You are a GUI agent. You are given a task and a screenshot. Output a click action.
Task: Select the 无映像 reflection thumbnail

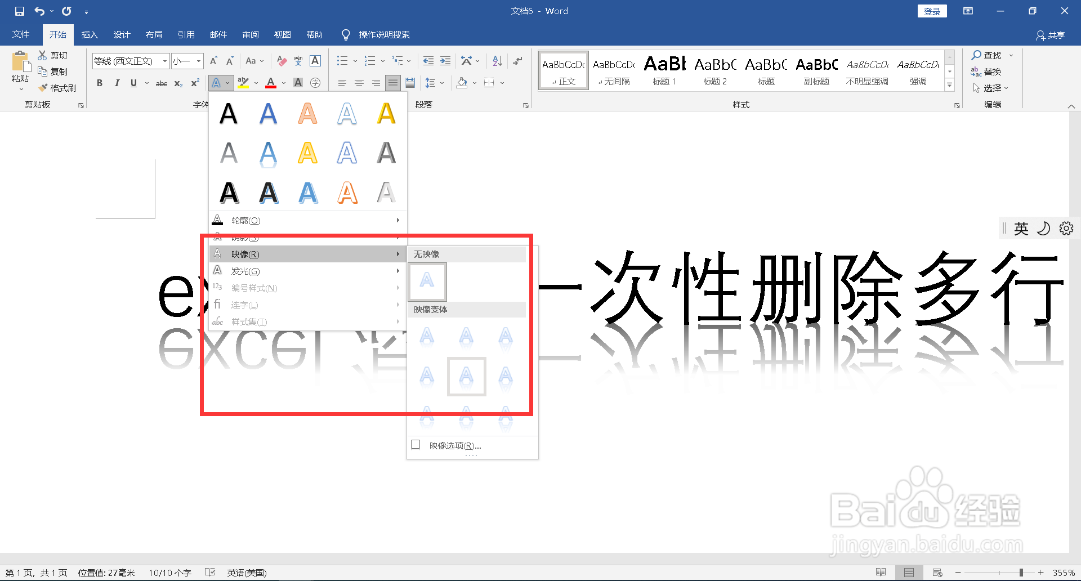click(427, 281)
